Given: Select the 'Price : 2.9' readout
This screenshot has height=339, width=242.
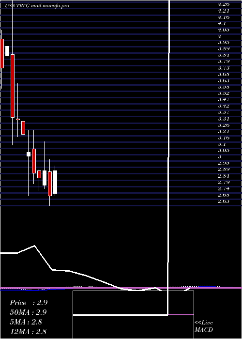Looking at the screenshot, I should pos(29,303).
